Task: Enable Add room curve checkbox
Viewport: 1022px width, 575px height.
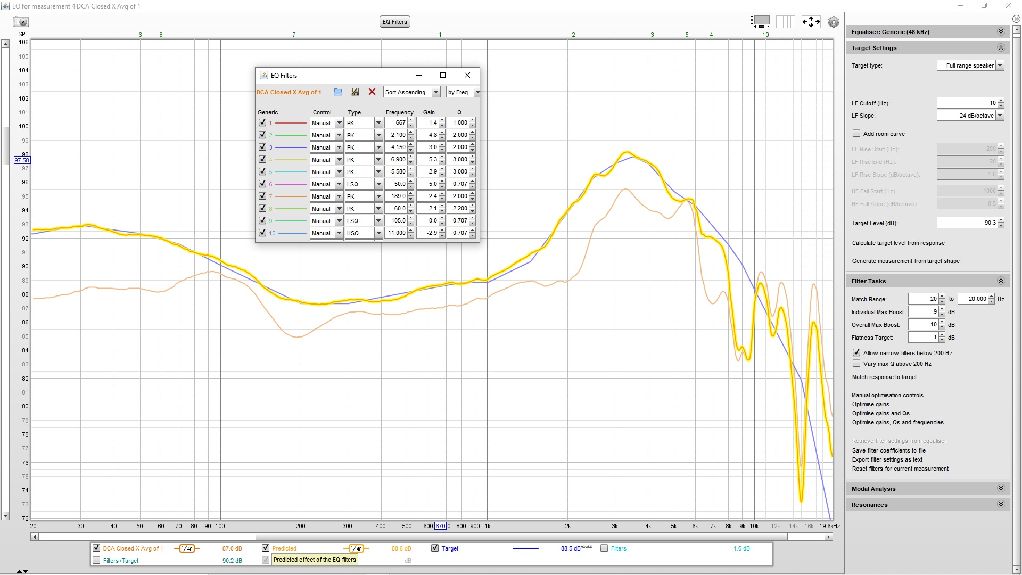Action: 856,134
